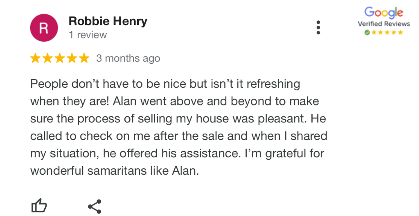Viewport: 419px width, 216px height.
Task: Open Robbie Henry's profile name link
Action: [x=108, y=21]
